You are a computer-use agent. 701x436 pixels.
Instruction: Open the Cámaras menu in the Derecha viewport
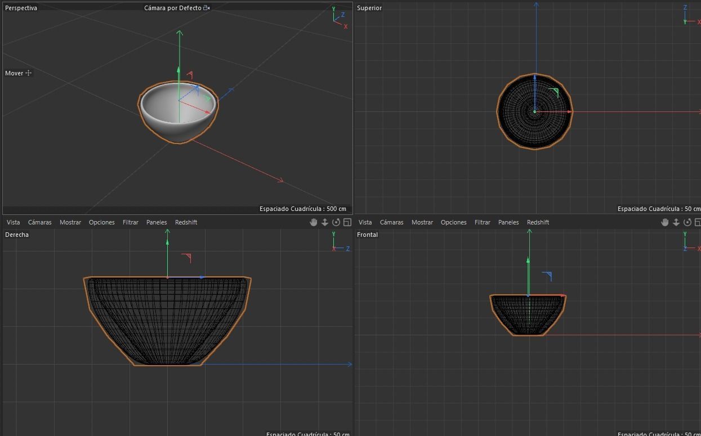(x=39, y=222)
